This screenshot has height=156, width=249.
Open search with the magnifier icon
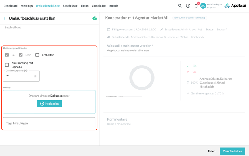180,6
